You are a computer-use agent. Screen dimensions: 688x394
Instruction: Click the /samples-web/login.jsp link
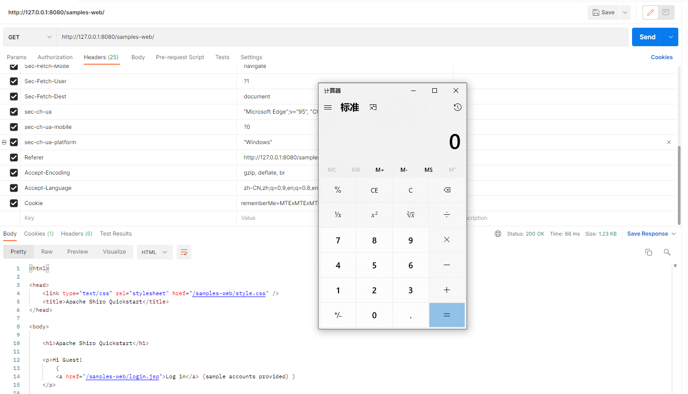point(123,376)
